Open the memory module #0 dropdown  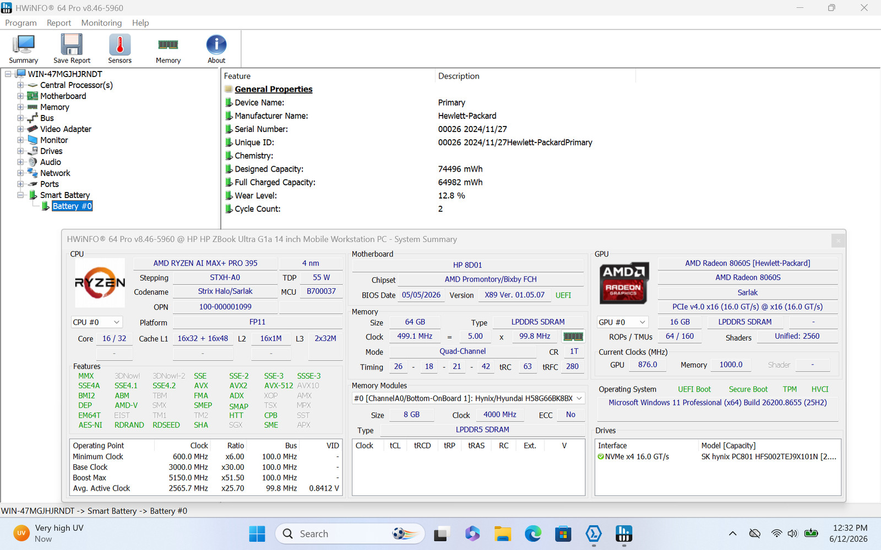coord(467,398)
